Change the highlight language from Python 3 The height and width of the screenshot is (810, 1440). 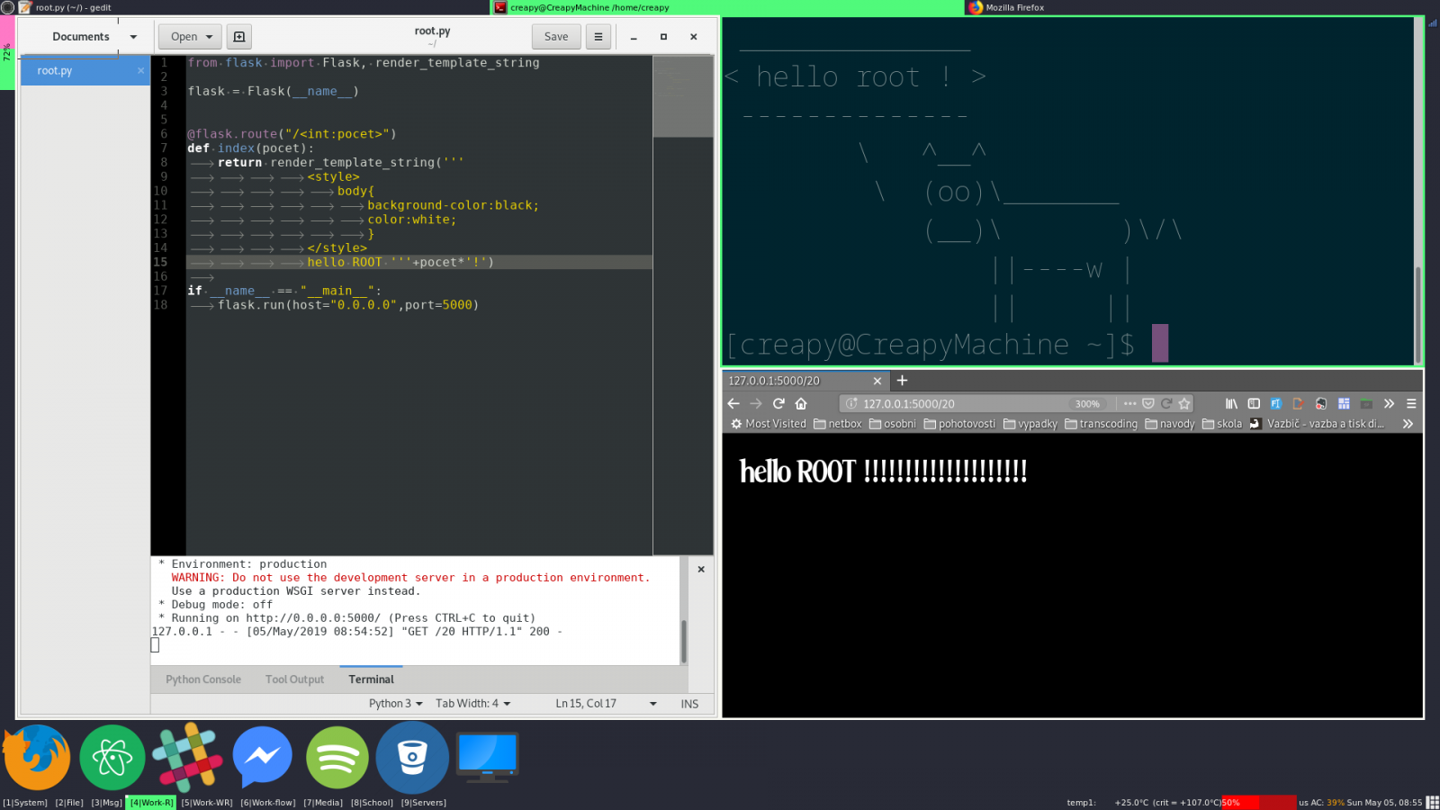pyautogui.click(x=393, y=703)
